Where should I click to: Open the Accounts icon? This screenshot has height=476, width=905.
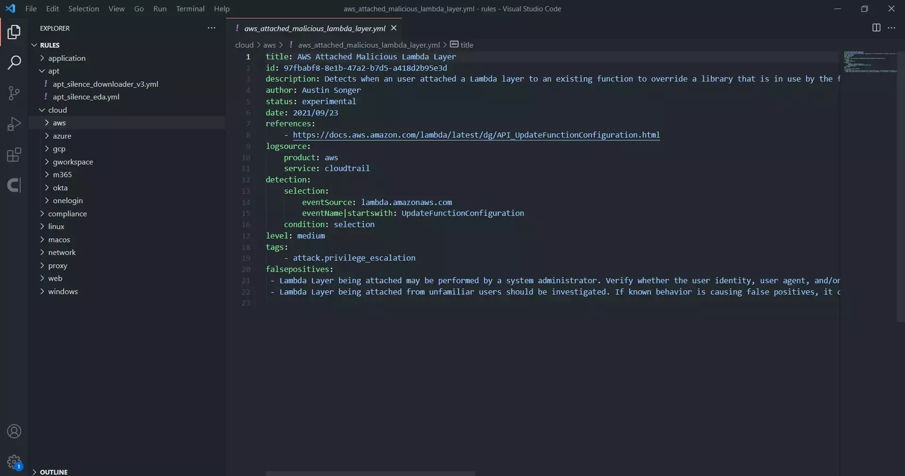[14, 431]
